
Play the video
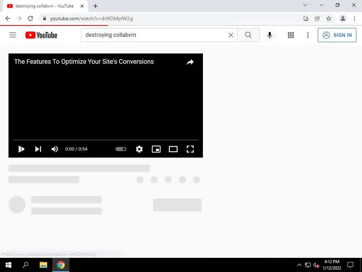click(21, 149)
